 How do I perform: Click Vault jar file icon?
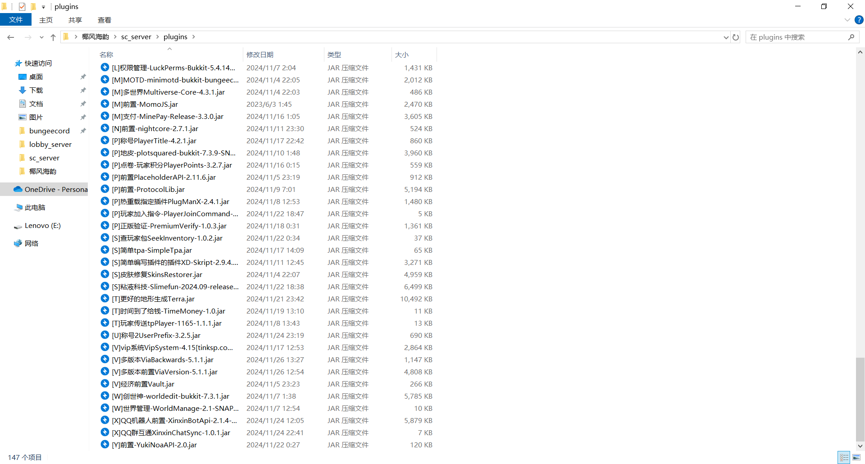105,384
